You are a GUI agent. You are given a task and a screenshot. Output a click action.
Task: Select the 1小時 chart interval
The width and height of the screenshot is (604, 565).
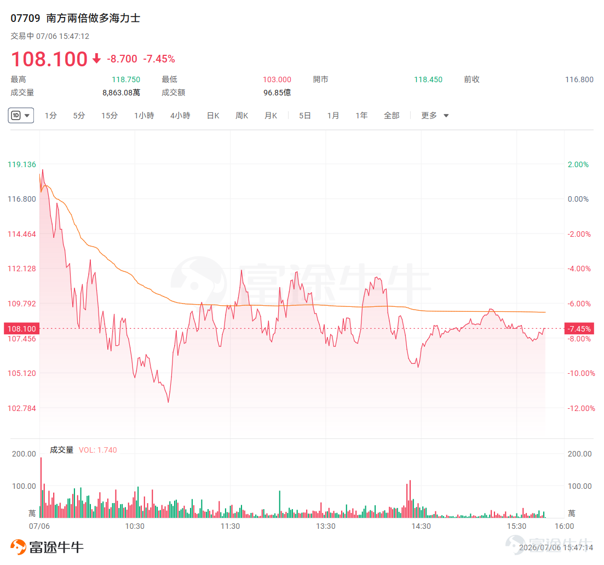coord(144,116)
